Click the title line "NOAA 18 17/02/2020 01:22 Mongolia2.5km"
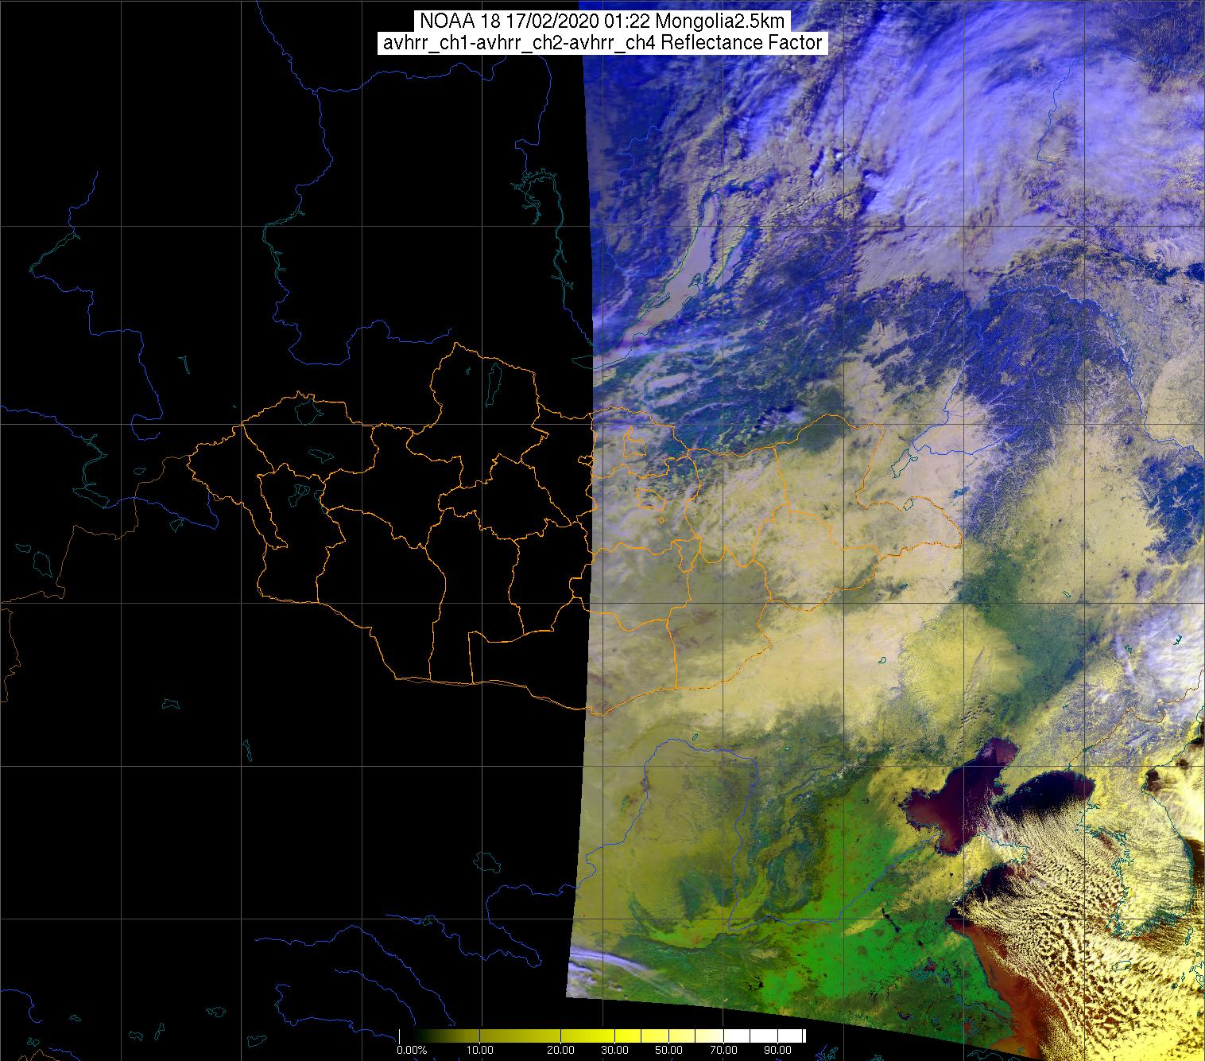The width and height of the screenshot is (1205, 1061). pyautogui.click(x=602, y=21)
